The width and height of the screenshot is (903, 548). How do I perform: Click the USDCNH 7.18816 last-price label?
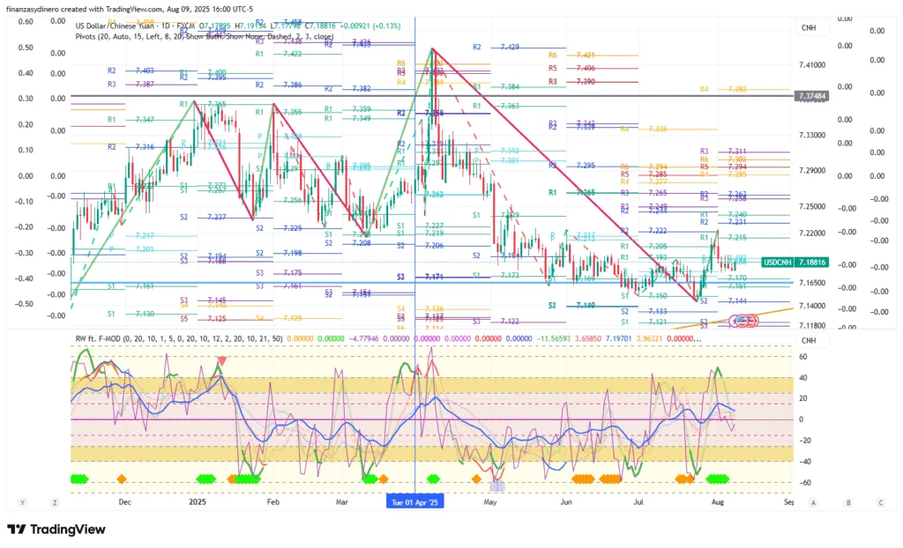click(x=795, y=262)
